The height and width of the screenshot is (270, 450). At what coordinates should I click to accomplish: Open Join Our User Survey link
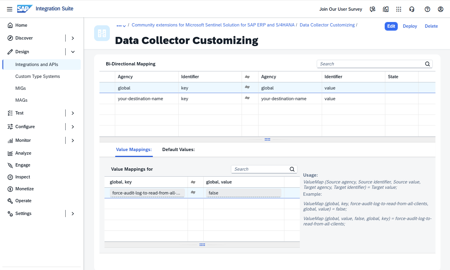point(341,9)
